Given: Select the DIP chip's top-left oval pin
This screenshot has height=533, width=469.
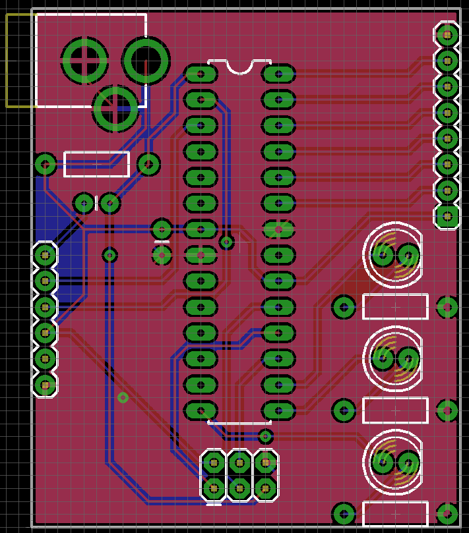Looking at the screenshot, I should point(201,74).
